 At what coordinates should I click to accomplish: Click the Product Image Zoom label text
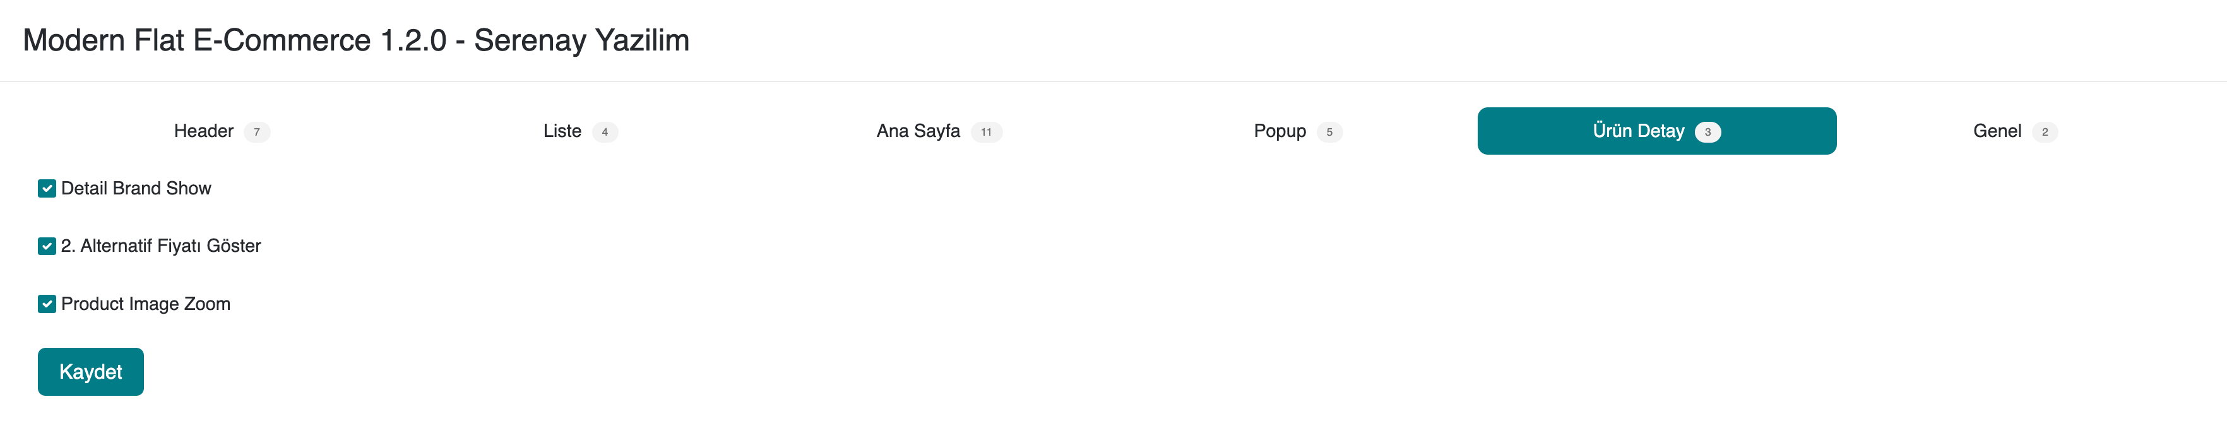145,304
